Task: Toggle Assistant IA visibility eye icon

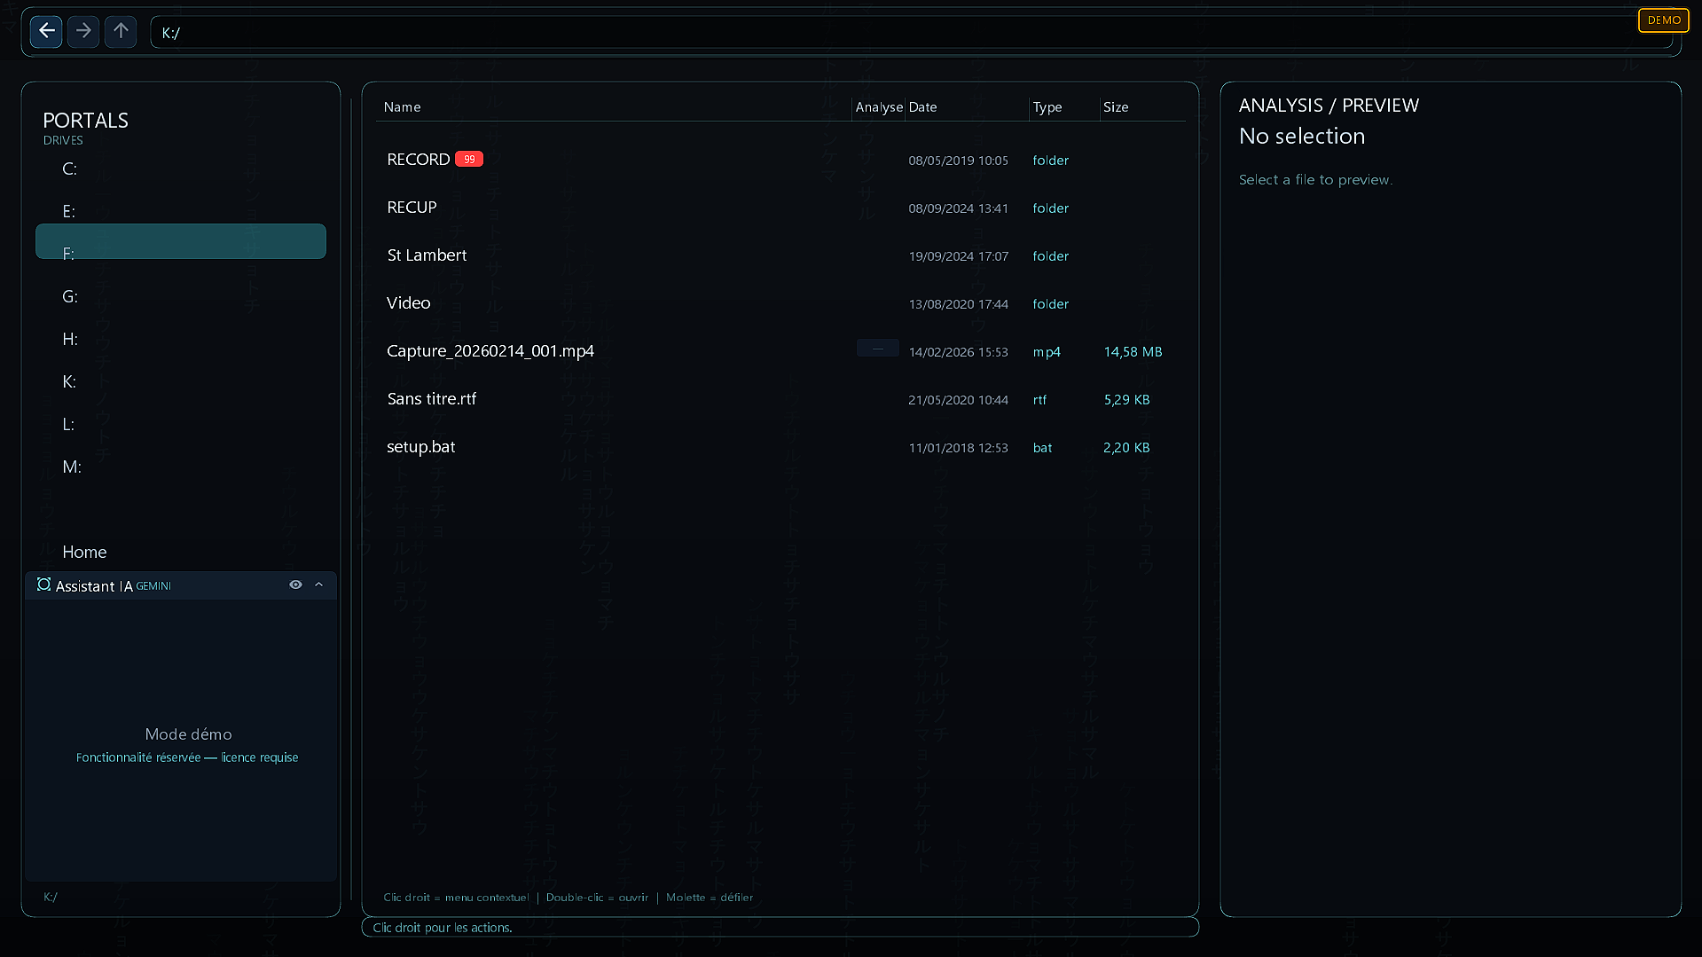Action: click(x=295, y=584)
